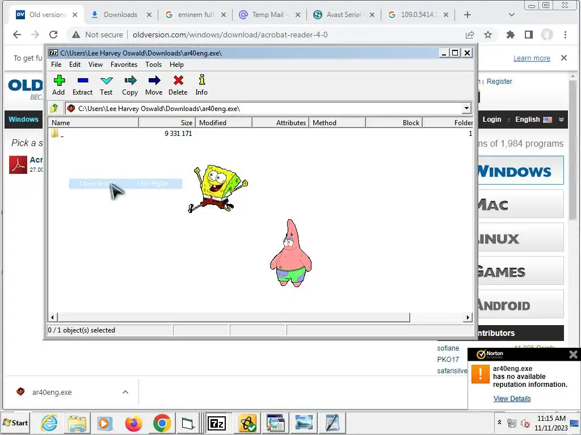This screenshot has height=435, width=581.
Task: Open Chrome's three-dot menu
Action: click(x=565, y=35)
